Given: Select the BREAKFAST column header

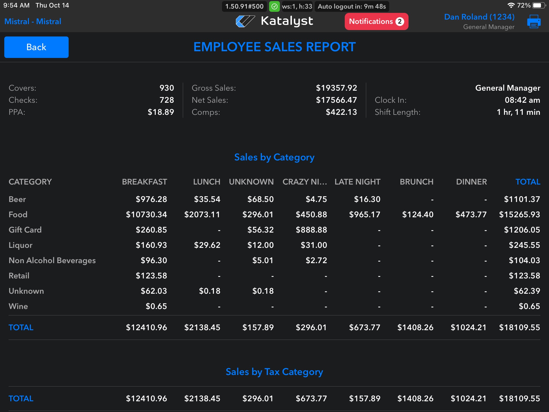Looking at the screenshot, I should [x=144, y=182].
